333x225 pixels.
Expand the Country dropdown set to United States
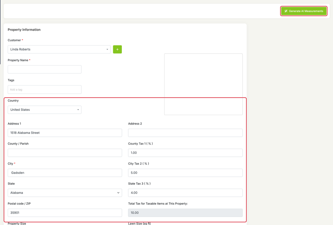45,110
